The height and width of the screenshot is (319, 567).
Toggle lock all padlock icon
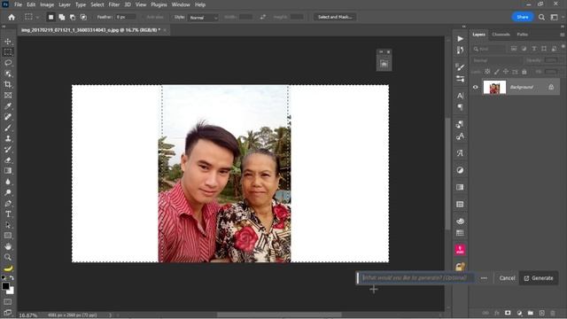tap(524, 72)
